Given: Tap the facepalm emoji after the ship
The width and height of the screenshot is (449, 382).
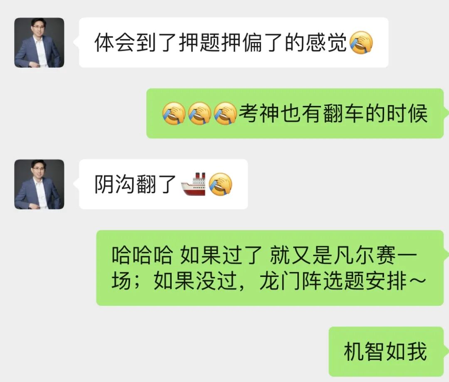Looking at the screenshot, I should 220,184.
